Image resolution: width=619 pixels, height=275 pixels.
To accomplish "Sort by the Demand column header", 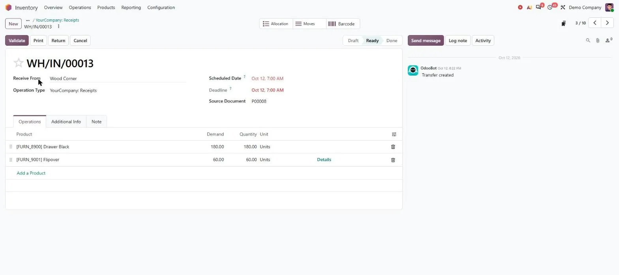I will click(215, 134).
